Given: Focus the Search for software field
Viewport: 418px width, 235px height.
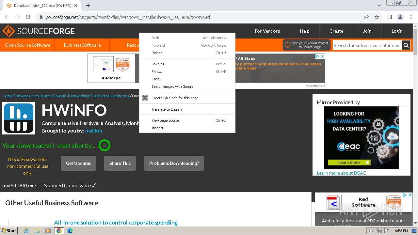Looking at the screenshot, I should point(367,45).
